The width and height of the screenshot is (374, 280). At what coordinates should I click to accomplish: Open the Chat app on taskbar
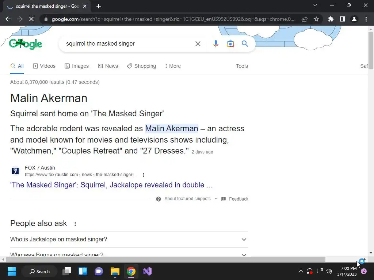point(99,271)
